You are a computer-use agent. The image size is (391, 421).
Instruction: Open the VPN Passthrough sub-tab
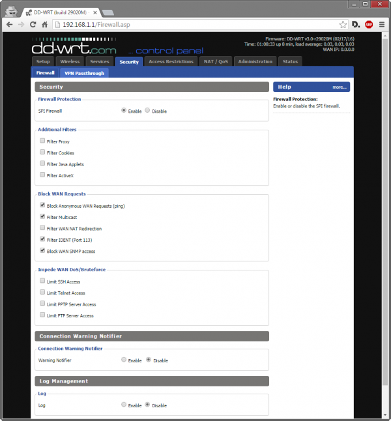83,73
